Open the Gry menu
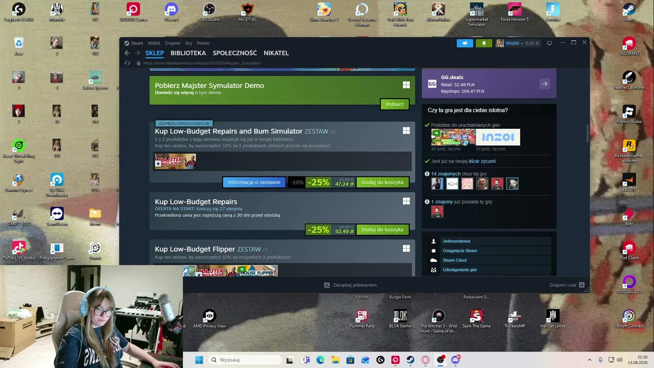654x368 pixels. pos(189,43)
